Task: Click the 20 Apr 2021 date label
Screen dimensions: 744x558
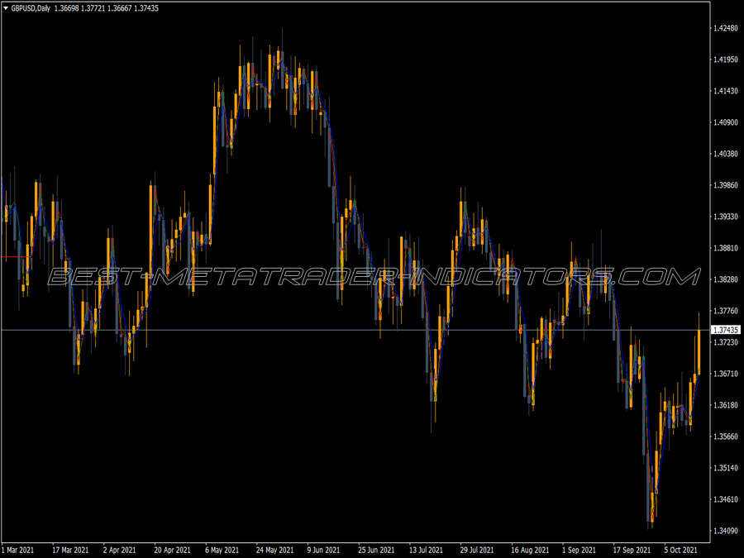Action: click(172, 550)
